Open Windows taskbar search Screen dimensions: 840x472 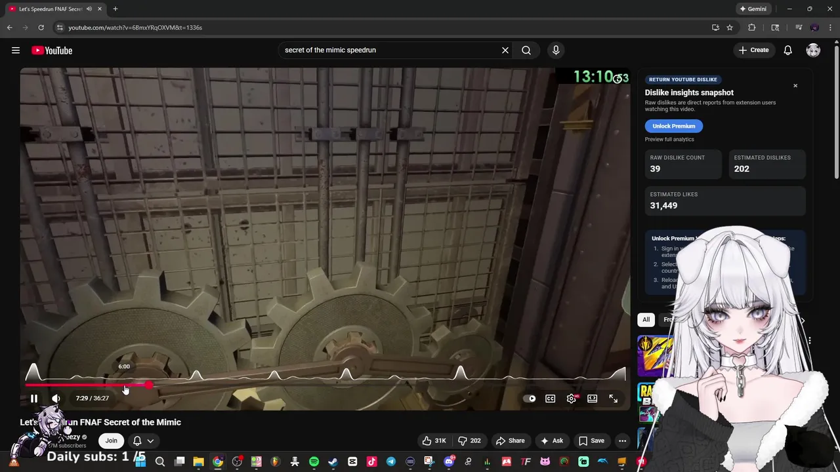pyautogui.click(x=160, y=462)
